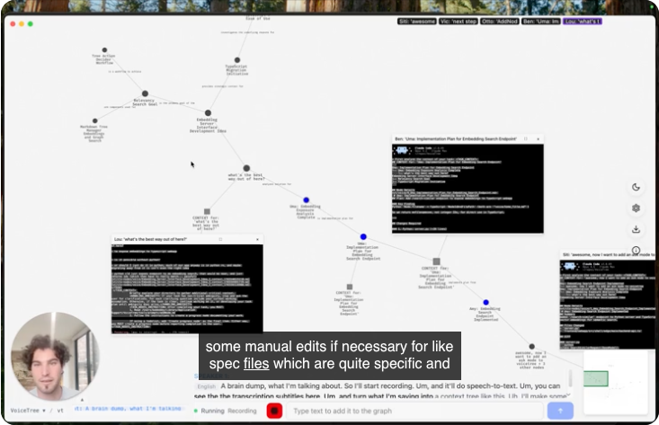
Task: Select the TypeScript Migration Initiative node
Action: tap(237, 60)
